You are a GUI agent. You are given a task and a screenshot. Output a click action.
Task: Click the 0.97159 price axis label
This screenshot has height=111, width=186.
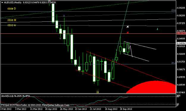[181, 24]
